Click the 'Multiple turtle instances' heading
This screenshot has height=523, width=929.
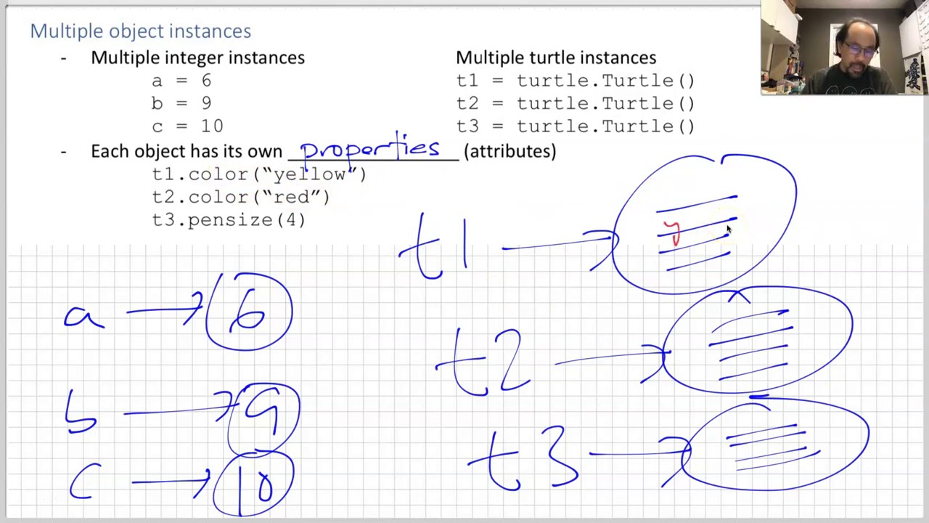point(556,57)
